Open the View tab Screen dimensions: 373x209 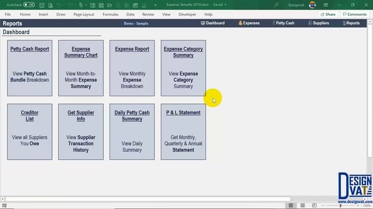pyautogui.click(x=166, y=14)
